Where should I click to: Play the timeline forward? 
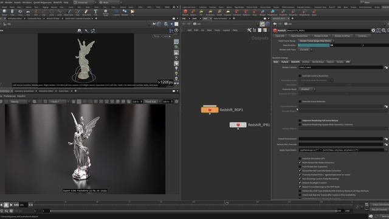(11, 205)
